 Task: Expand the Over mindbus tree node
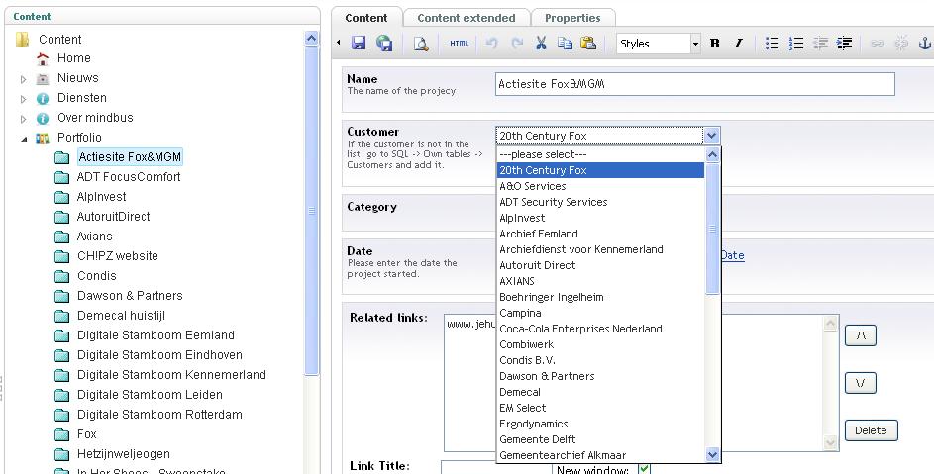tap(23, 119)
